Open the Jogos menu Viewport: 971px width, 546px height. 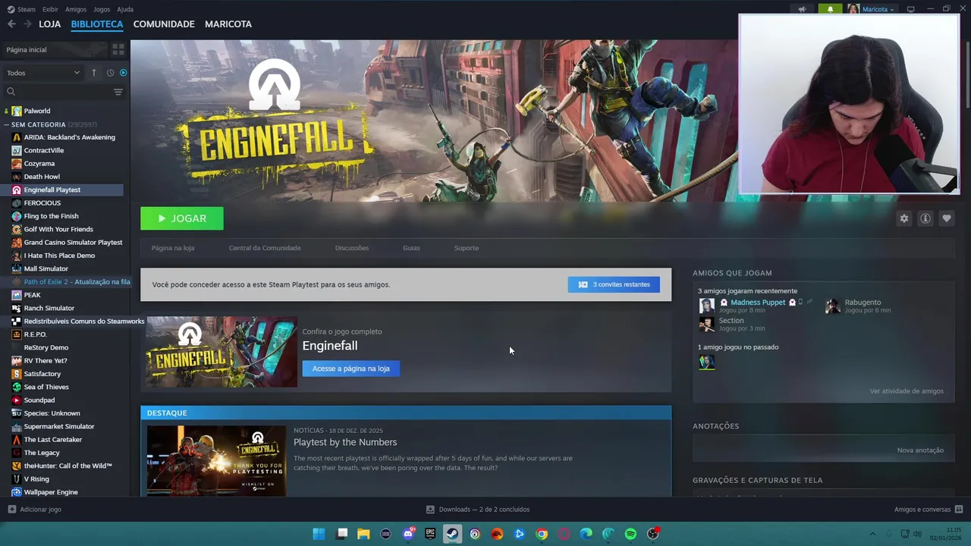tap(101, 9)
